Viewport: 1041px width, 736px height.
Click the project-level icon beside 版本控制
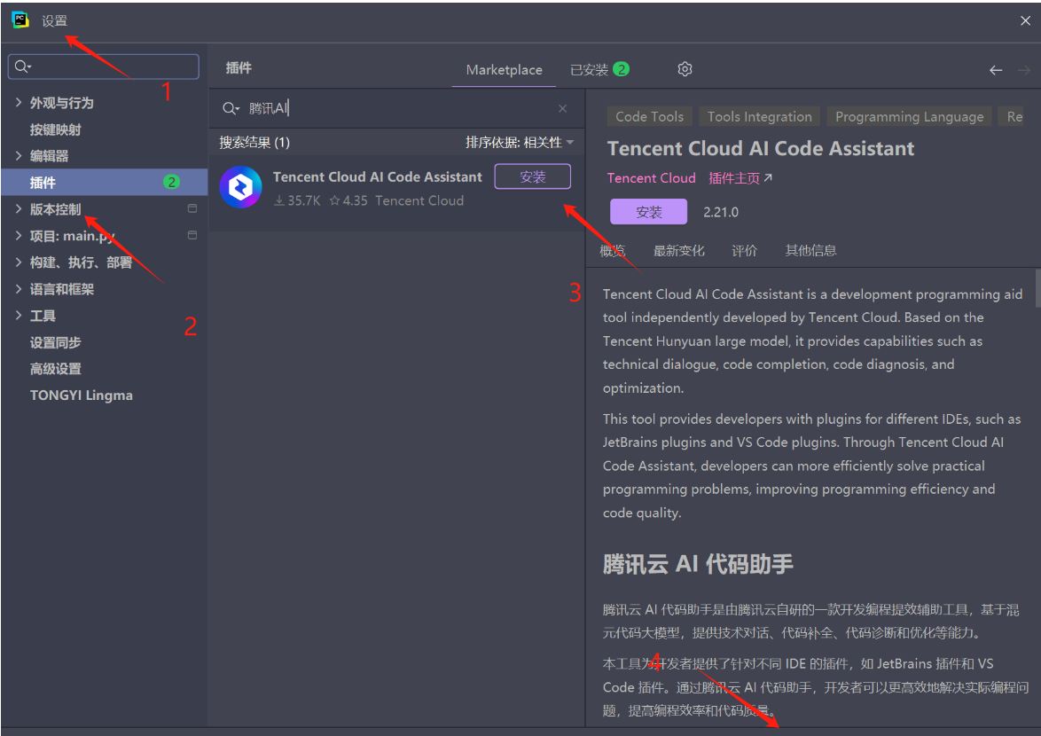(192, 208)
